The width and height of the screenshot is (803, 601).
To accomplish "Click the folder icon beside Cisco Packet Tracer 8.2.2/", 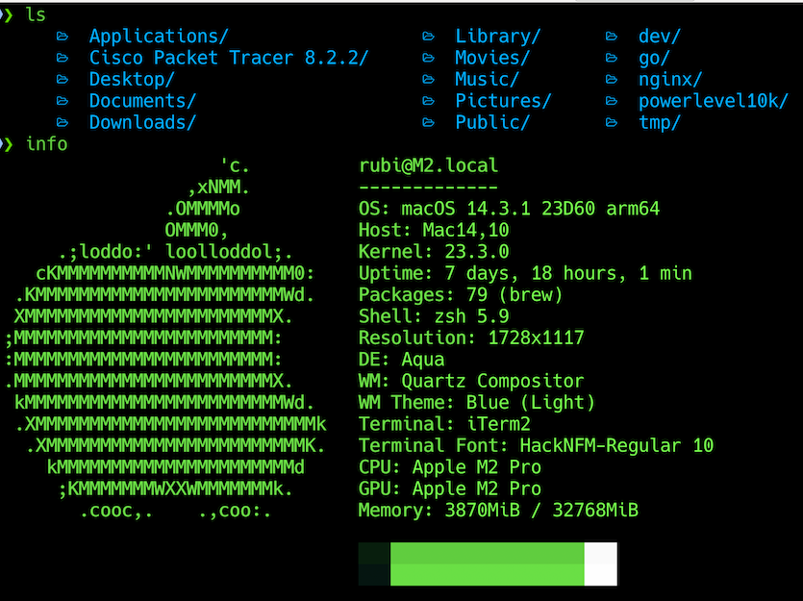I will (63, 58).
